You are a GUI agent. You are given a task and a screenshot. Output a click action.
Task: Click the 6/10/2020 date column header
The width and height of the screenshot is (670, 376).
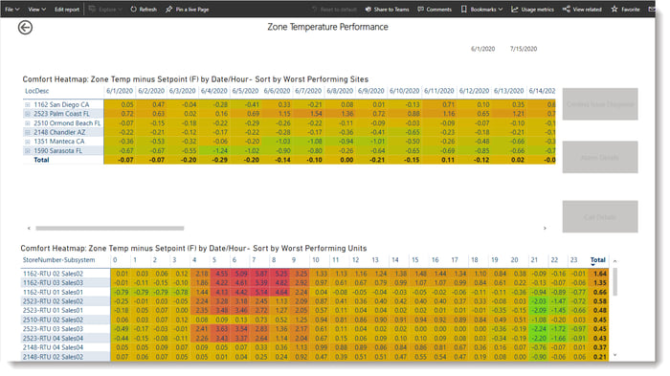tap(405, 91)
